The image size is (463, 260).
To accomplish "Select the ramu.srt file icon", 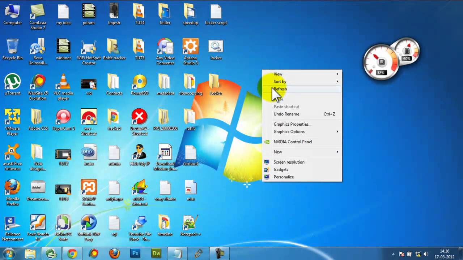I will (x=190, y=155).
